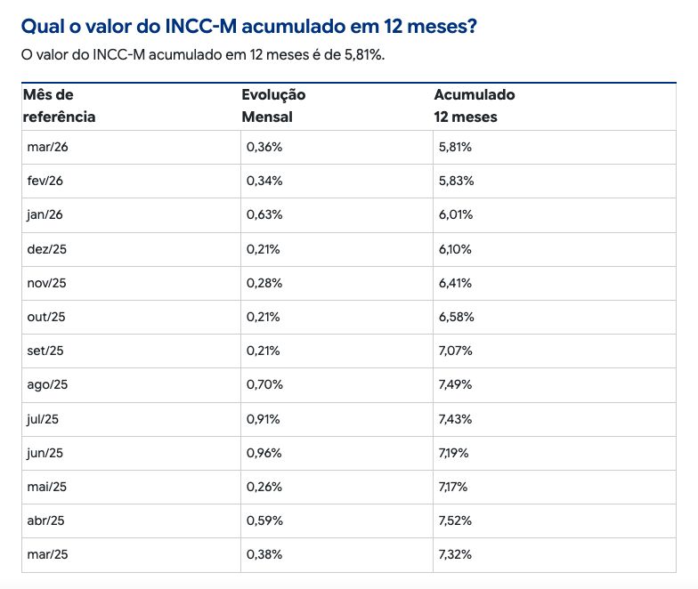The width and height of the screenshot is (698, 589).
Task: Click the jun/25 monthly value 0,96%
Action: click(264, 453)
